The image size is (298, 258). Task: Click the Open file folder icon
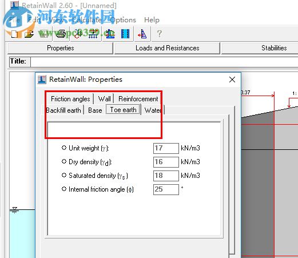29,34
